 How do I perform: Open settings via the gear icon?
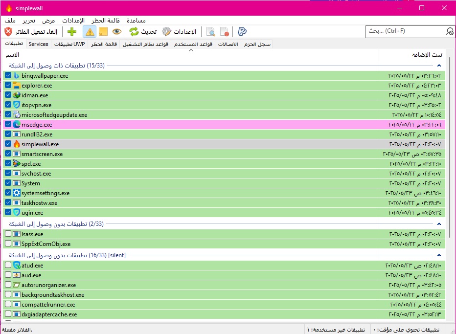(x=167, y=31)
